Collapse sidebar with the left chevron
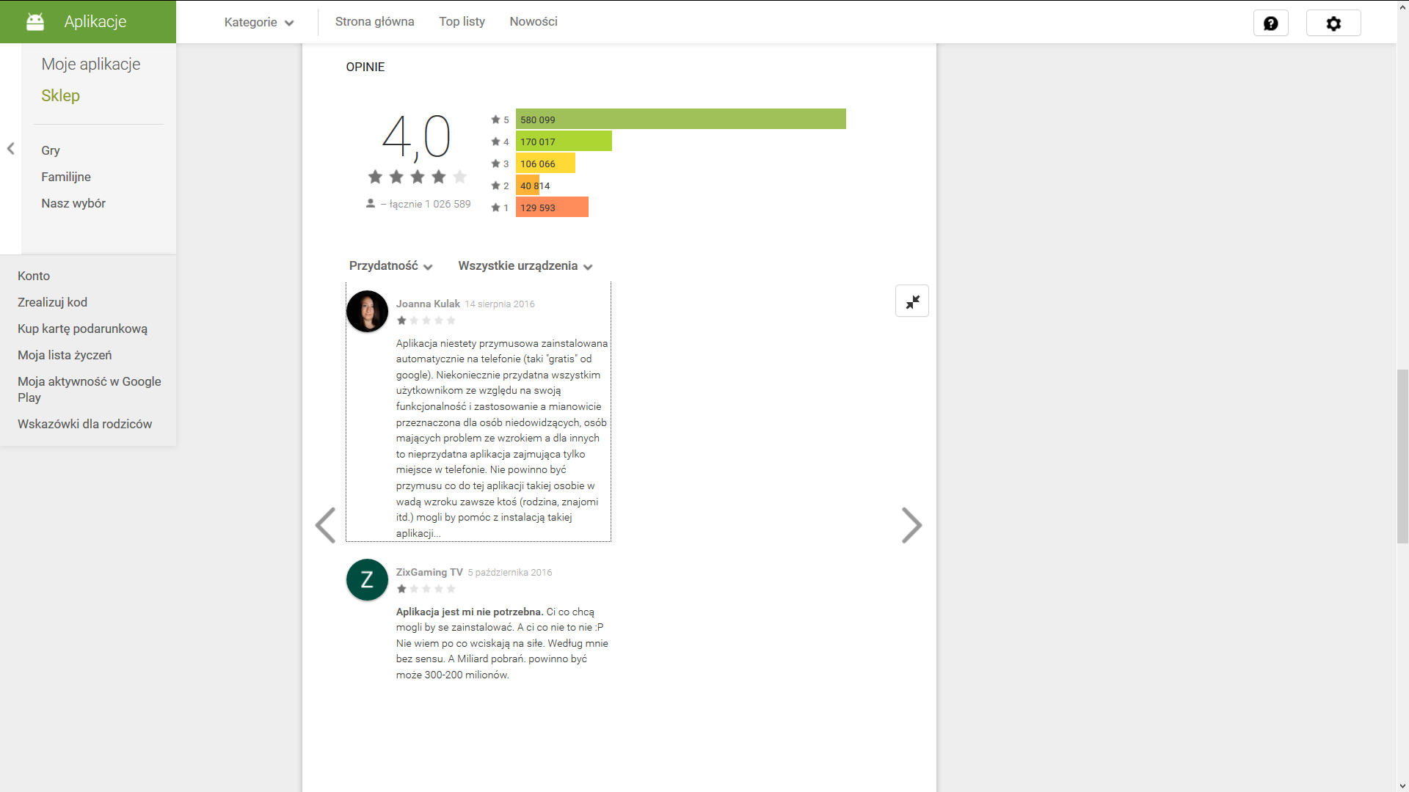This screenshot has width=1409, height=792. click(x=11, y=149)
